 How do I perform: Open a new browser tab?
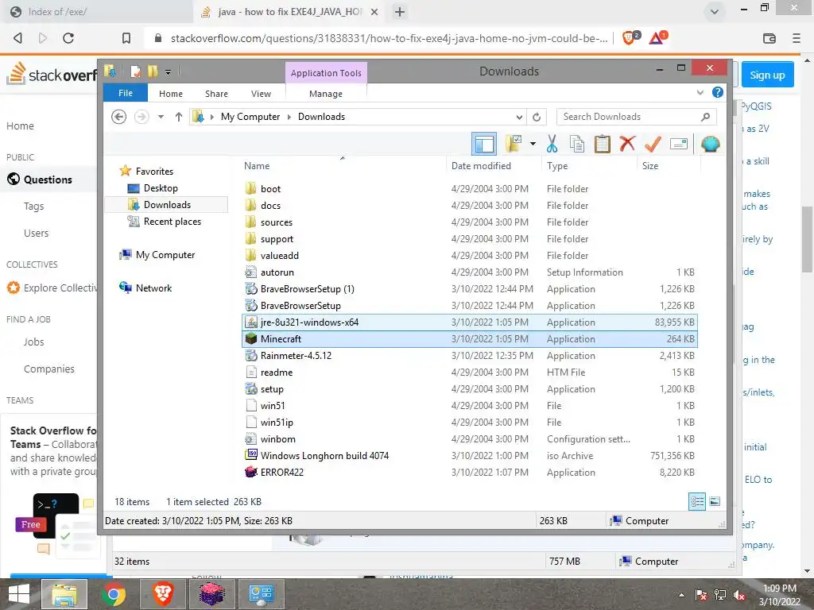(x=399, y=12)
